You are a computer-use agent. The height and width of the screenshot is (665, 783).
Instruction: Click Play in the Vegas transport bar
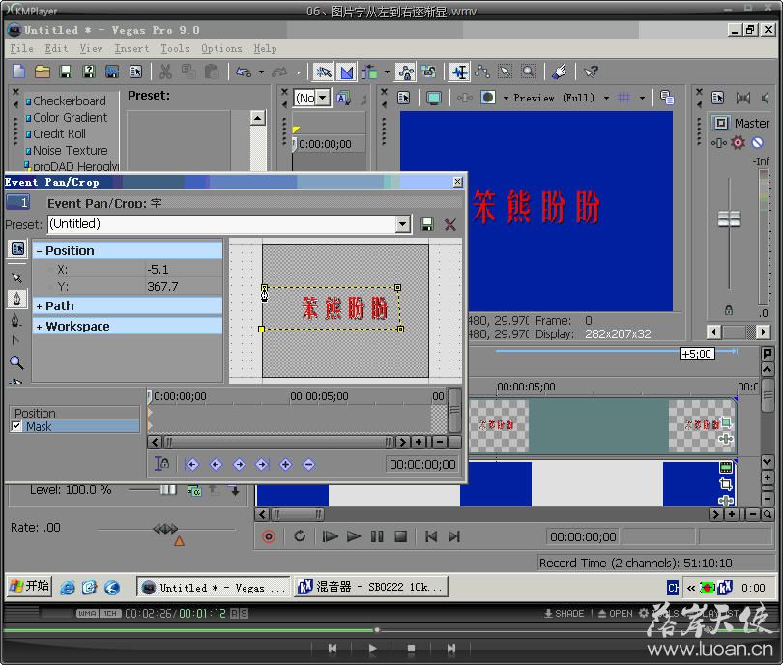click(354, 536)
